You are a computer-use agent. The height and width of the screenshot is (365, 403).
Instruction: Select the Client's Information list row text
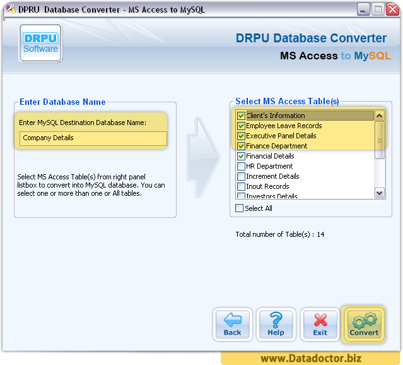coord(276,116)
